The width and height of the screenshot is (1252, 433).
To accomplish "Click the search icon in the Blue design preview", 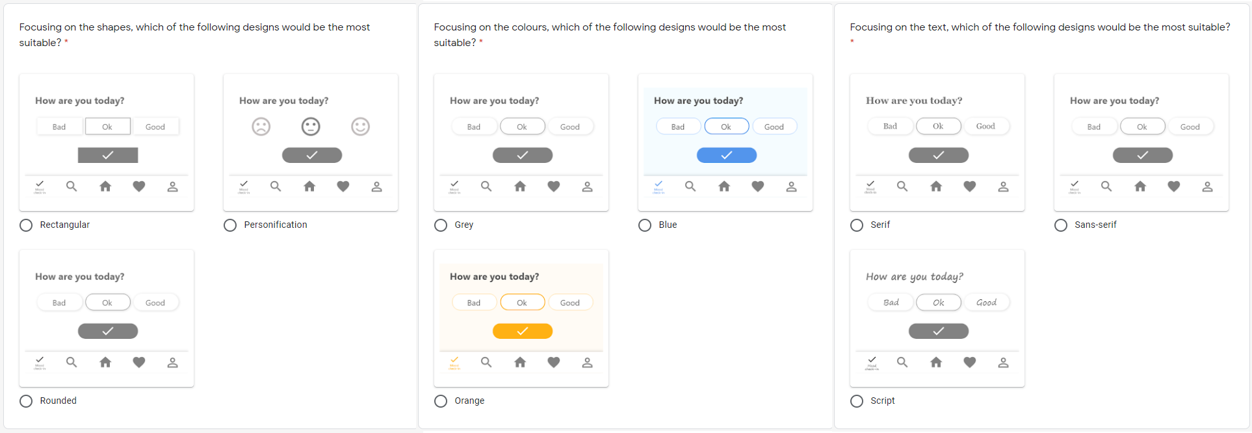I will click(x=690, y=186).
